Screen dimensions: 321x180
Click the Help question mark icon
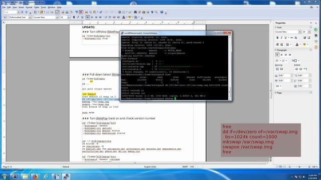pos(162,12)
